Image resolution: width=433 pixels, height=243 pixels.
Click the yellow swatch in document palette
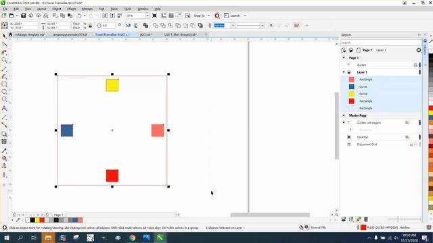point(37,220)
